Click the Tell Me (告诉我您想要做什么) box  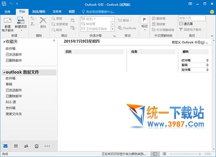coord(98,12)
